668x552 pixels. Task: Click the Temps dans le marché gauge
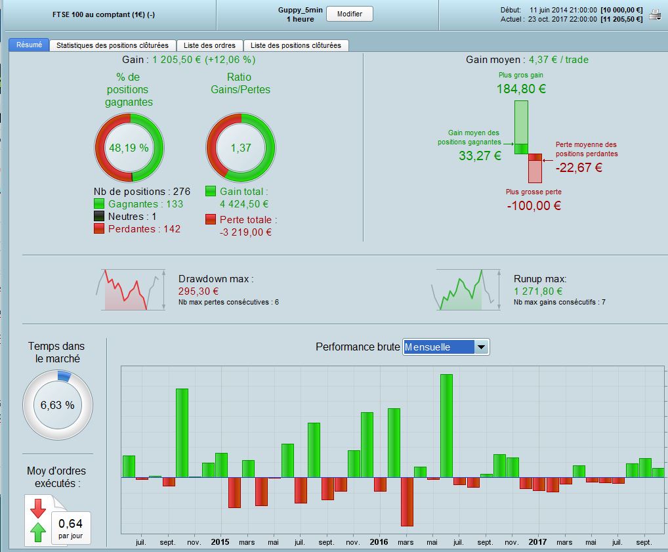point(58,404)
